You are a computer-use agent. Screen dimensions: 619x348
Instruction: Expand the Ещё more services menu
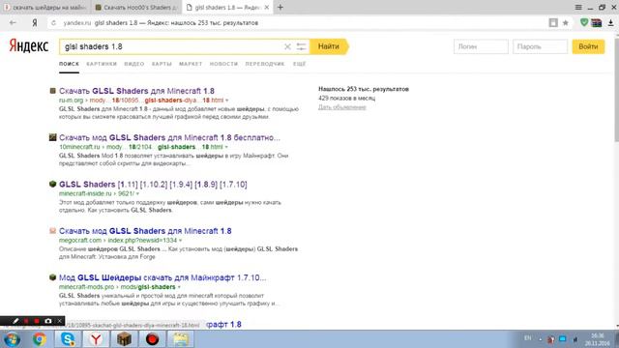pyautogui.click(x=299, y=64)
